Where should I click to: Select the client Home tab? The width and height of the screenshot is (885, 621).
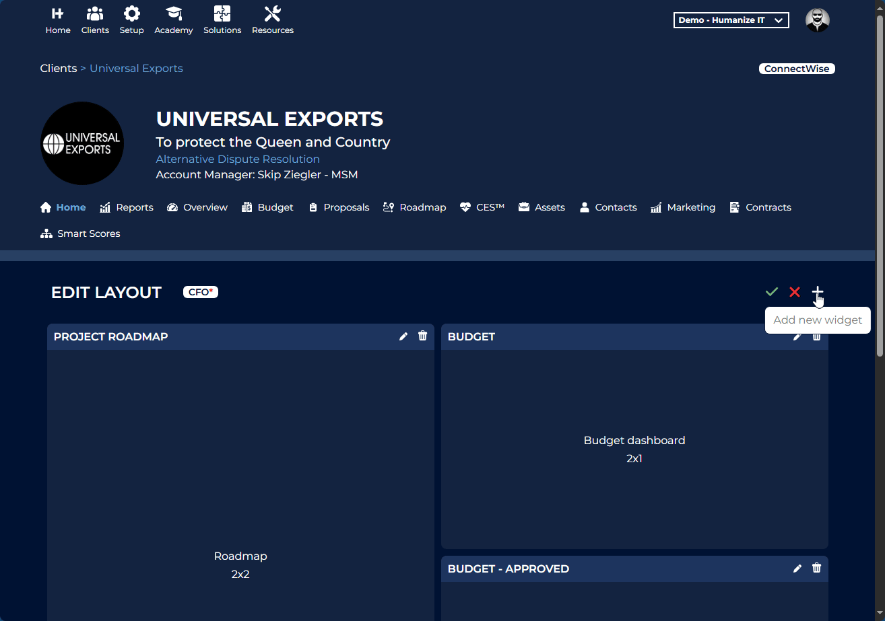click(63, 207)
